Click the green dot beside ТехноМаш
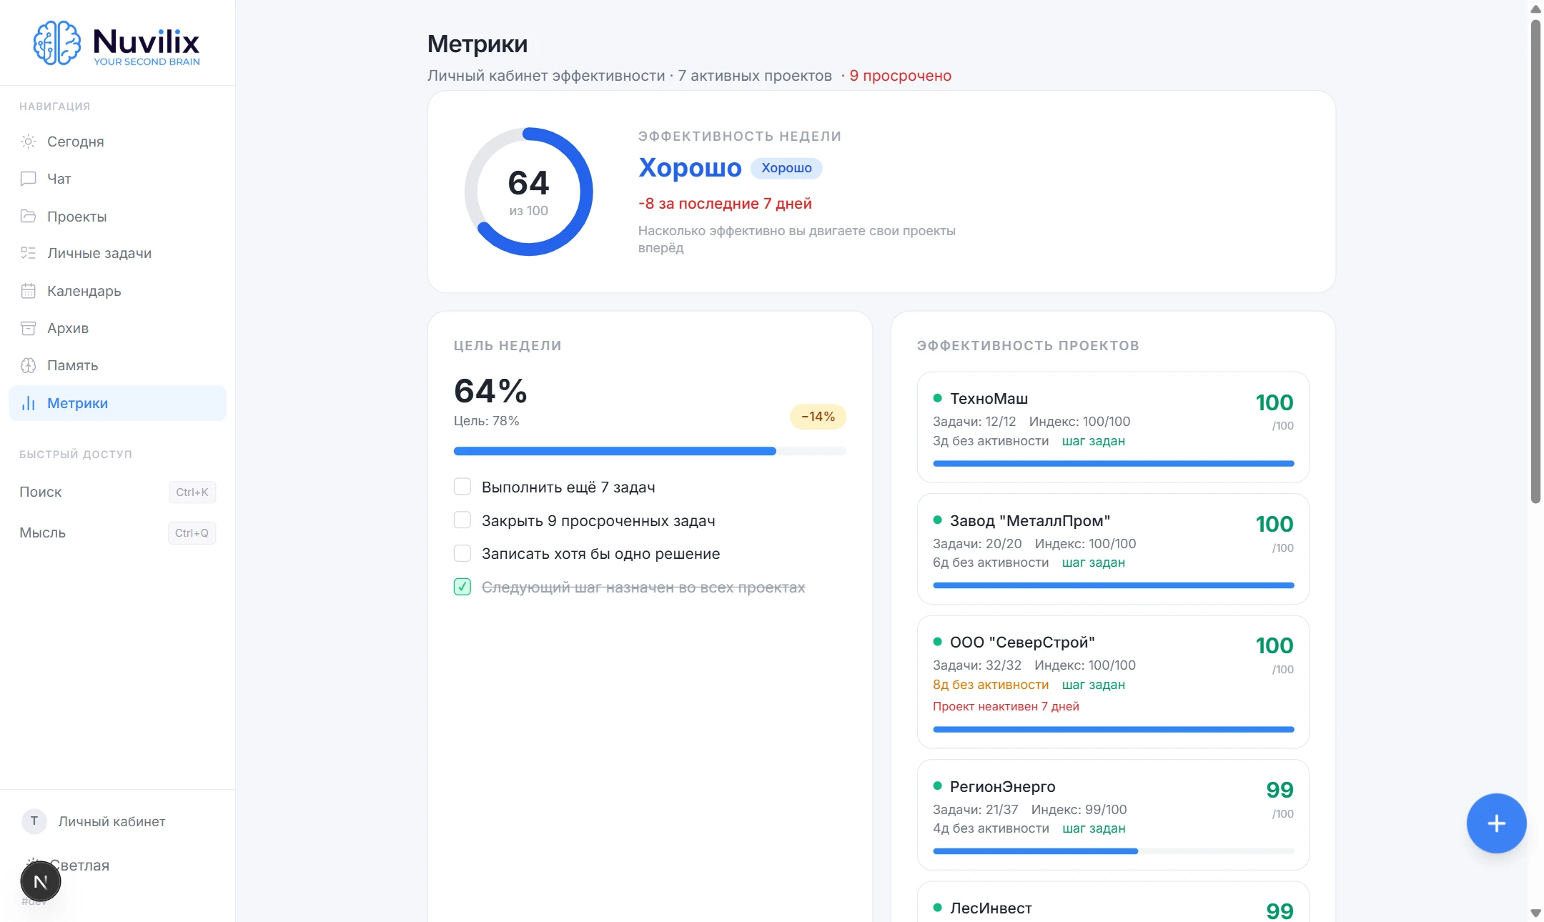The height and width of the screenshot is (922, 1544). click(937, 398)
